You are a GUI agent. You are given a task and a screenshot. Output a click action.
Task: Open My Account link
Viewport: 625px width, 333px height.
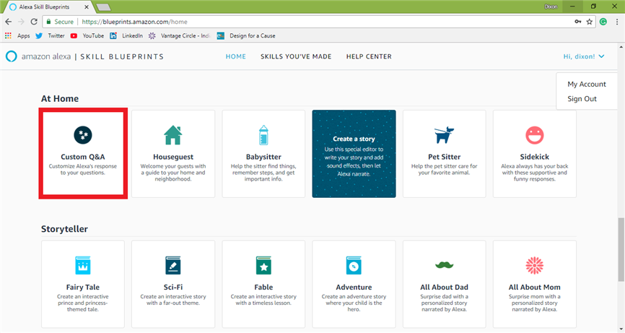click(586, 84)
